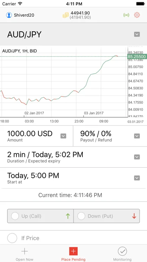This screenshot has width=147, height=262.
Task: Switch to the Place Pending tab
Action: click(x=73, y=254)
